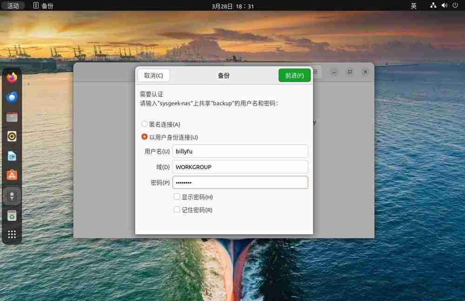Enable 显示密码 show password checkbox
Viewport: 465px width, 301px height.
tap(177, 196)
